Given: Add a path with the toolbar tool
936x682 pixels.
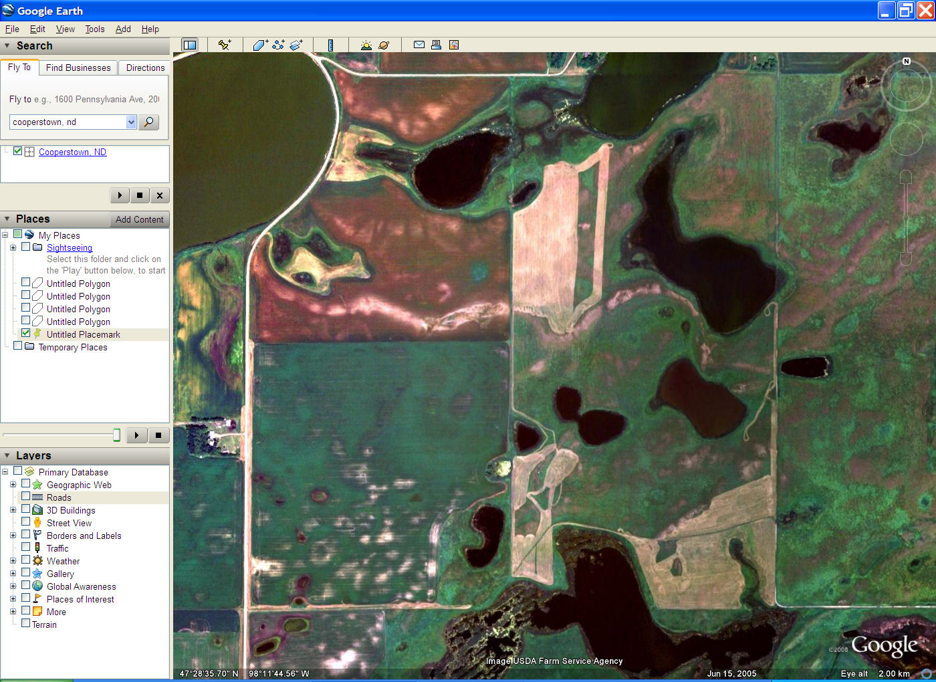Looking at the screenshot, I should [x=278, y=45].
